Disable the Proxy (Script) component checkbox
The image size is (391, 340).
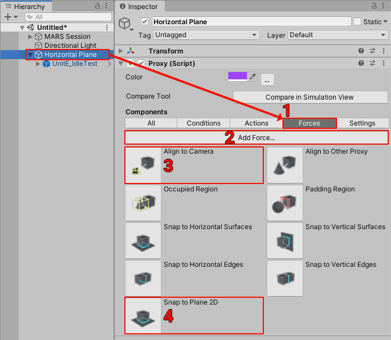click(141, 64)
